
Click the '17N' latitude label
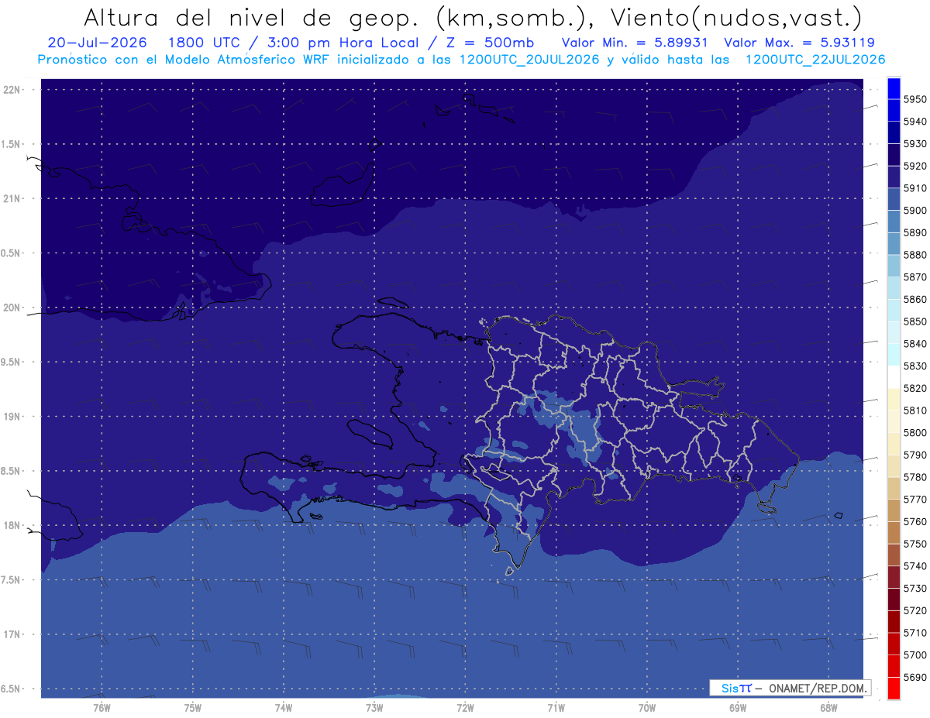point(13,634)
